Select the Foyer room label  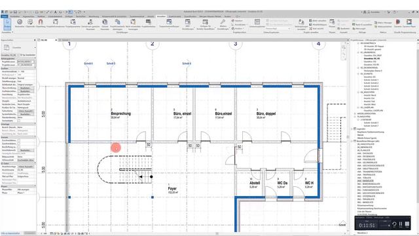coord(172,189)
